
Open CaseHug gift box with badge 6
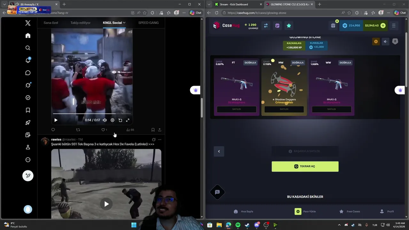[x=333, y=26]
